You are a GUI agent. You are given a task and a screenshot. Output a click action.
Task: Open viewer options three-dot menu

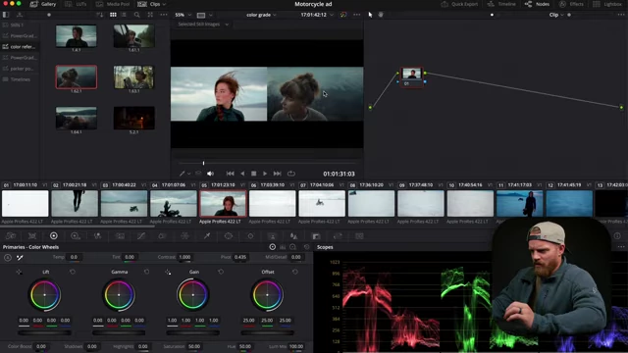356,15
